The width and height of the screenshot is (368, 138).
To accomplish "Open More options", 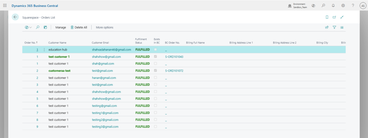I will click(105, 27).
